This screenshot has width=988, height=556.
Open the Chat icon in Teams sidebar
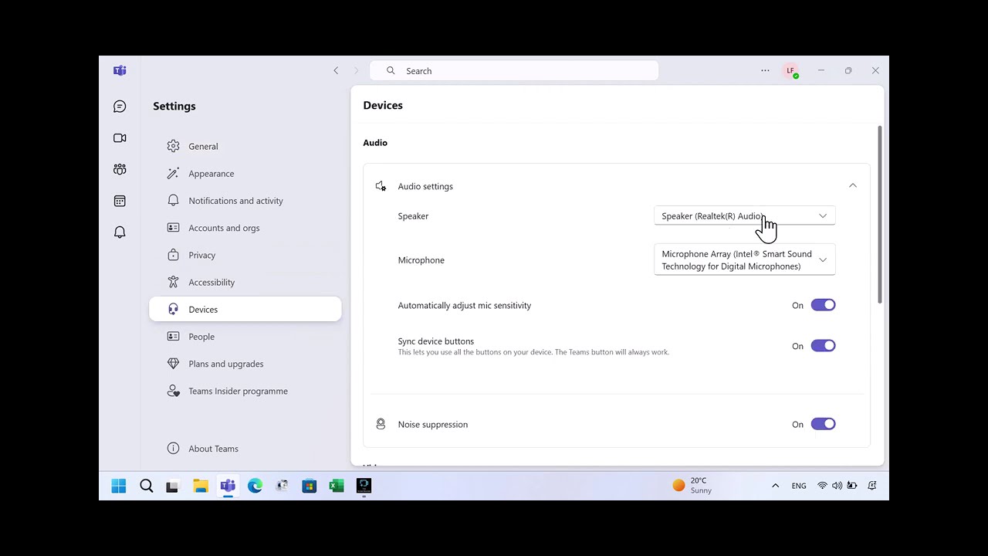coord(120,107)
